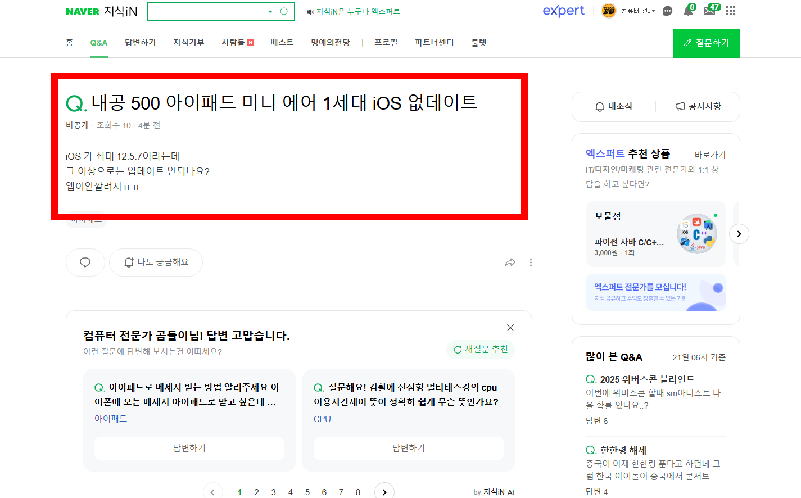
Task: Open the 룰렛 menu item
Action: pos(479,43)
